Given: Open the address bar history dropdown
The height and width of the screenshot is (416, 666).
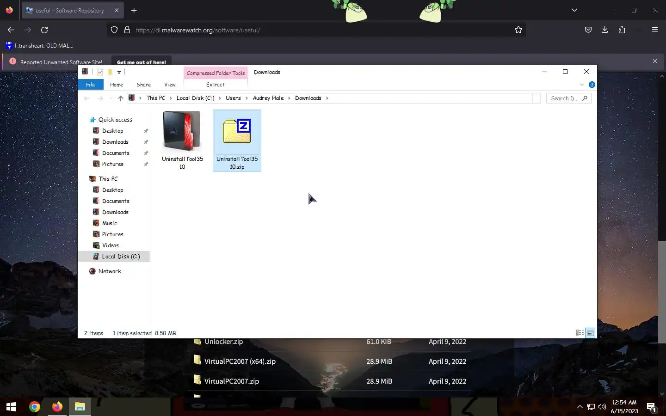Looking at the screenshot, I should 536,98.
